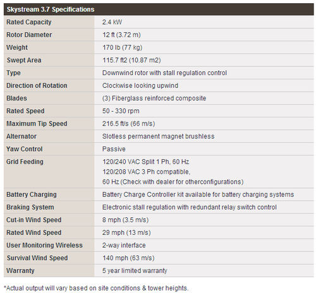This screenshot has width=316, height=293.
Task: Select the Rotor Diameter row label
Action: 29,35
